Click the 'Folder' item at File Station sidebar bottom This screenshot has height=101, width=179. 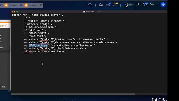(x=3, y=87)
